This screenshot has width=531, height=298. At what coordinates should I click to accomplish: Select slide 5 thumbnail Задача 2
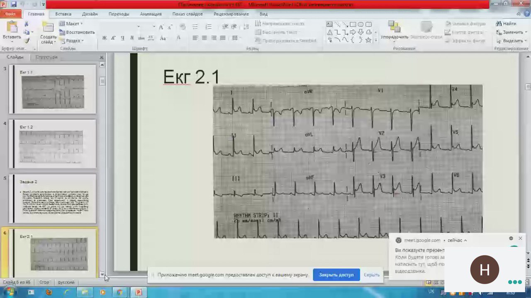[52, 199]
